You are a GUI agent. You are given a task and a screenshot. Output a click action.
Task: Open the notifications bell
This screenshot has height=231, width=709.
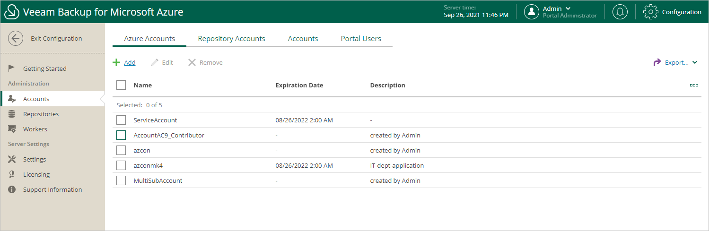[x=620, y=12]
